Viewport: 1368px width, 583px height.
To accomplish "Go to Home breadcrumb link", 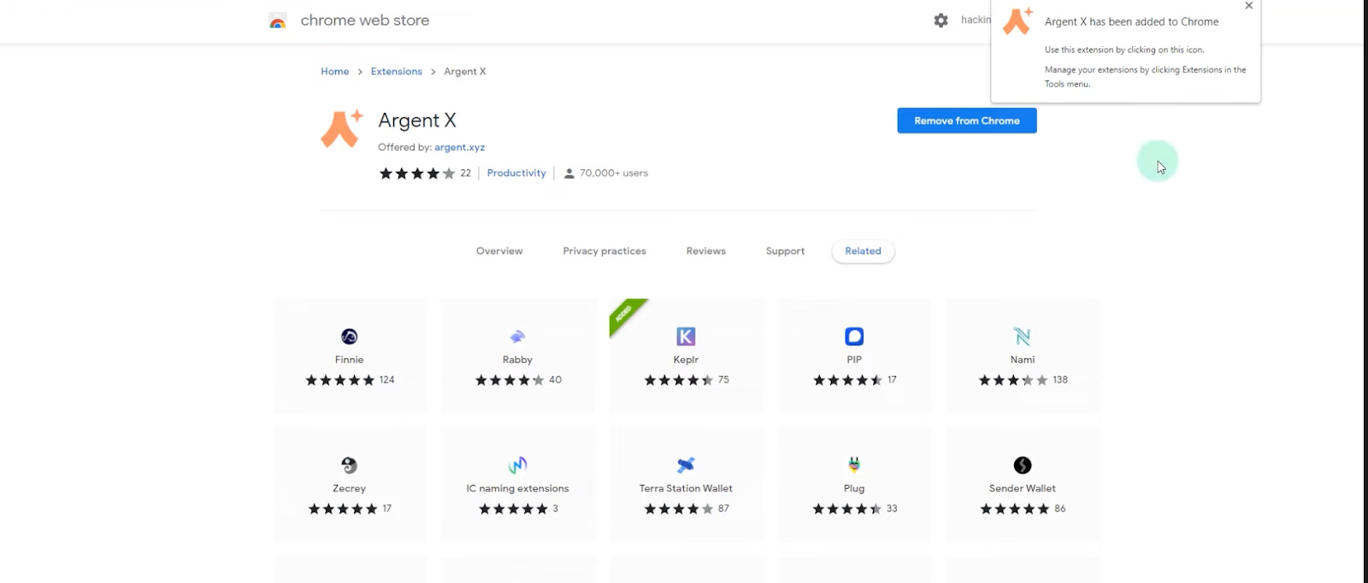I will click(334, 72).
